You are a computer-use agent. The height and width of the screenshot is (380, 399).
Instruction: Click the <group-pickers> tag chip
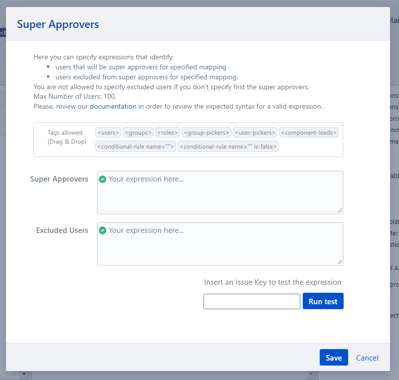click(206, 132)
